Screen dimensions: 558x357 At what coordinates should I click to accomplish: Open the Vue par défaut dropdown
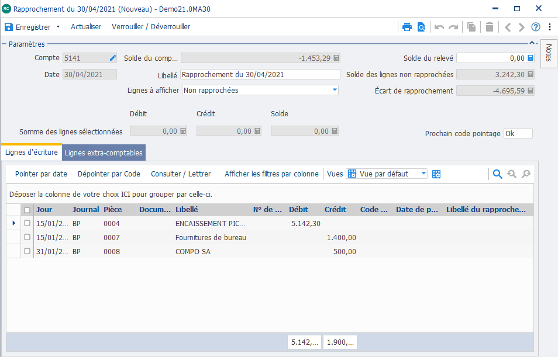[x=423, y=174]
